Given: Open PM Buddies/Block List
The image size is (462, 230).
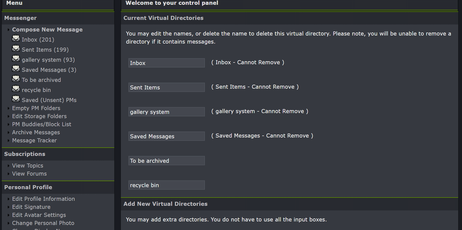Looking at the screenshot, I should 42,124.
